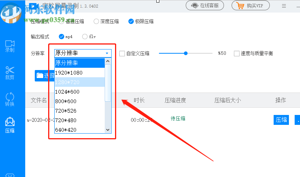Click the 操作 column header
300x177 pixels.
tap(281, 100)
